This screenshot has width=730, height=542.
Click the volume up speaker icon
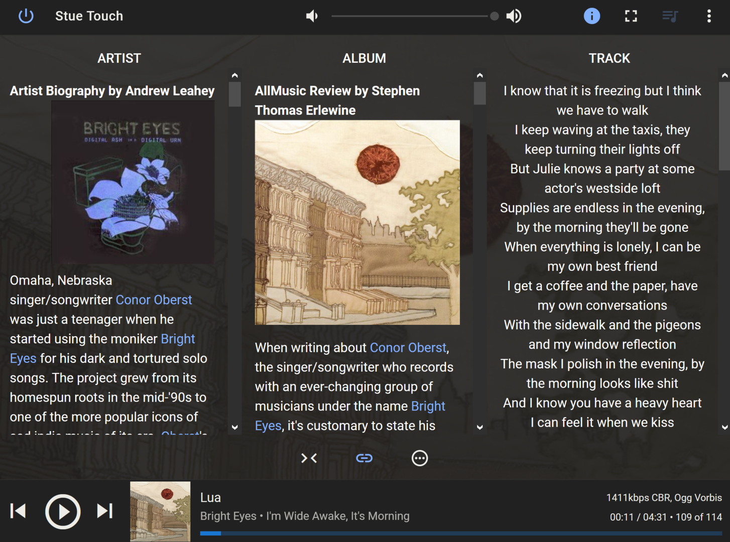pos(514,16)
